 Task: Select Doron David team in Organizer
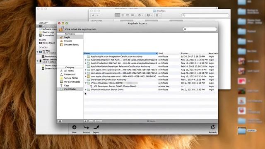coord(47,43)
